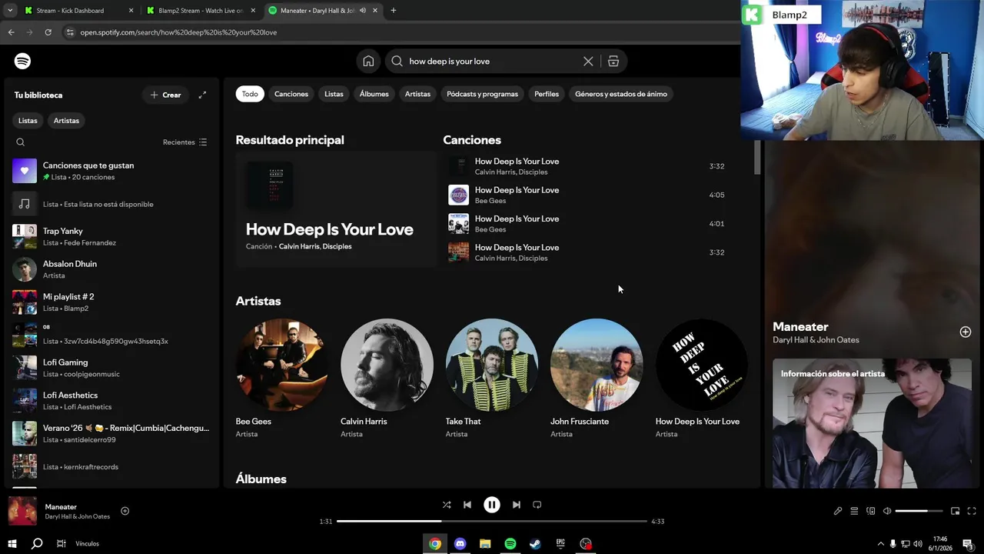This screenshot has width=984, height=554.
Task: Select the Artistas search filter tab
Action: pos(417,94)
